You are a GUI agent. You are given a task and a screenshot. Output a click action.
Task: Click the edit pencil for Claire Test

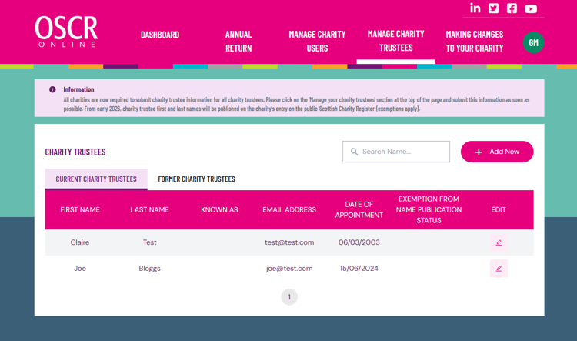click(x=499, y=242)
